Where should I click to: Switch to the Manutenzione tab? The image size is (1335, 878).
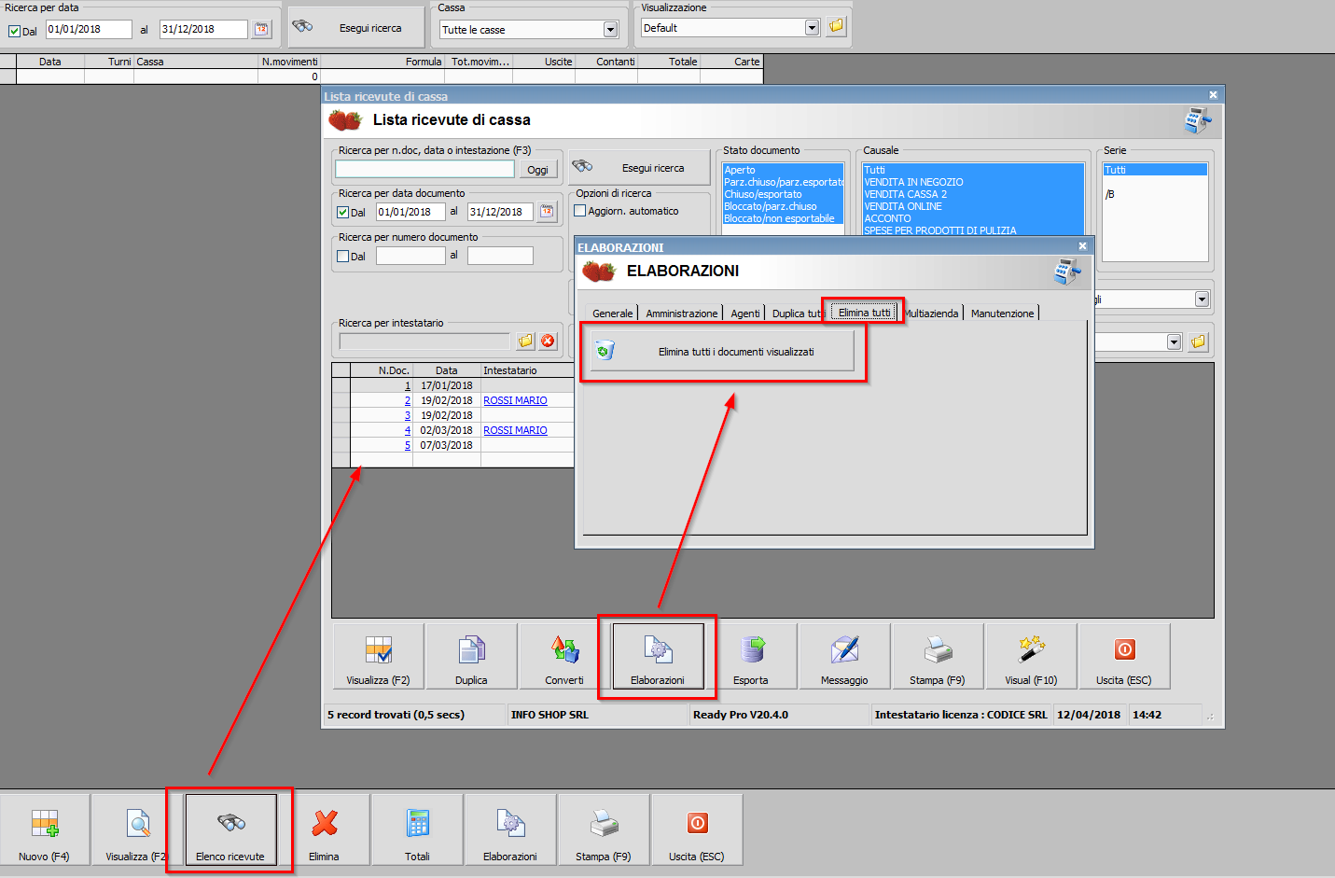(x=1002, y=314)
